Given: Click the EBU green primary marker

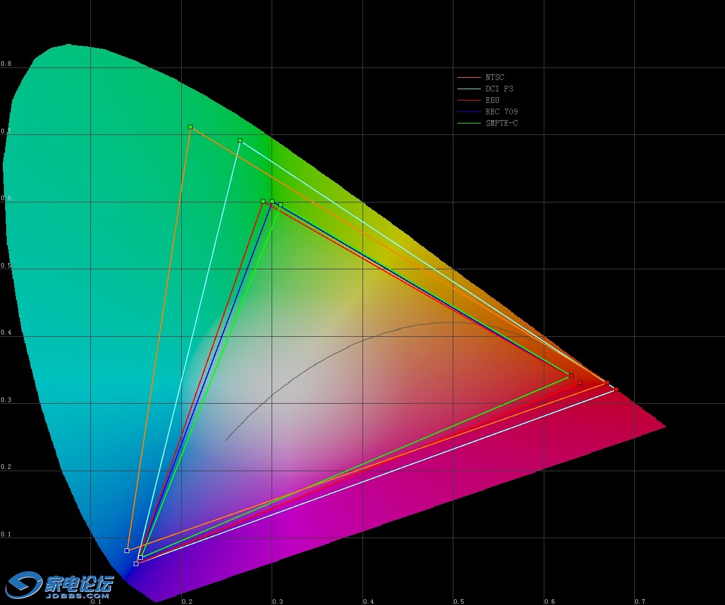Looking at the screenshot, I should click(263, 201).
